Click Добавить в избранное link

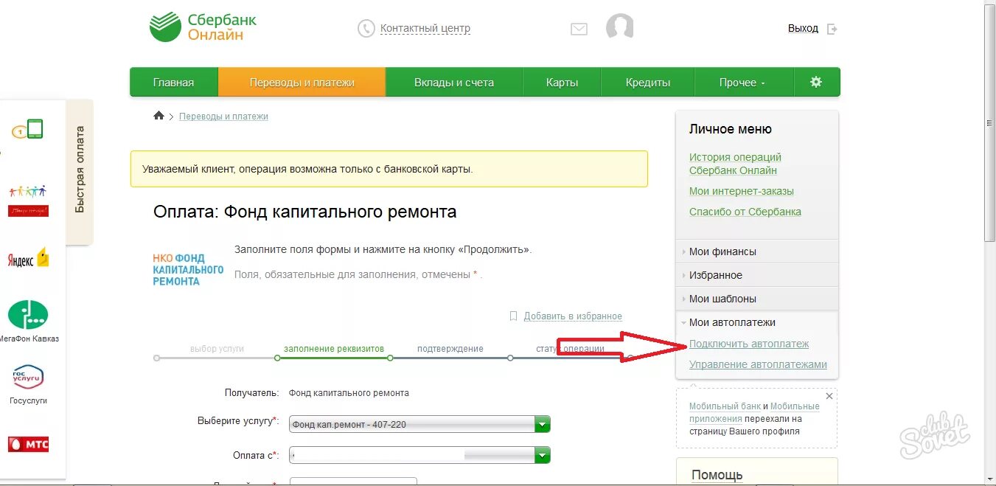(x=573, y=316)
